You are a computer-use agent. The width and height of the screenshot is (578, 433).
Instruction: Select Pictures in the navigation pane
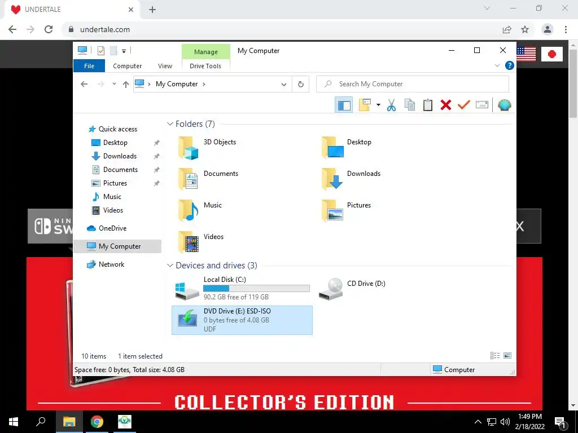[x=115, y=183]
